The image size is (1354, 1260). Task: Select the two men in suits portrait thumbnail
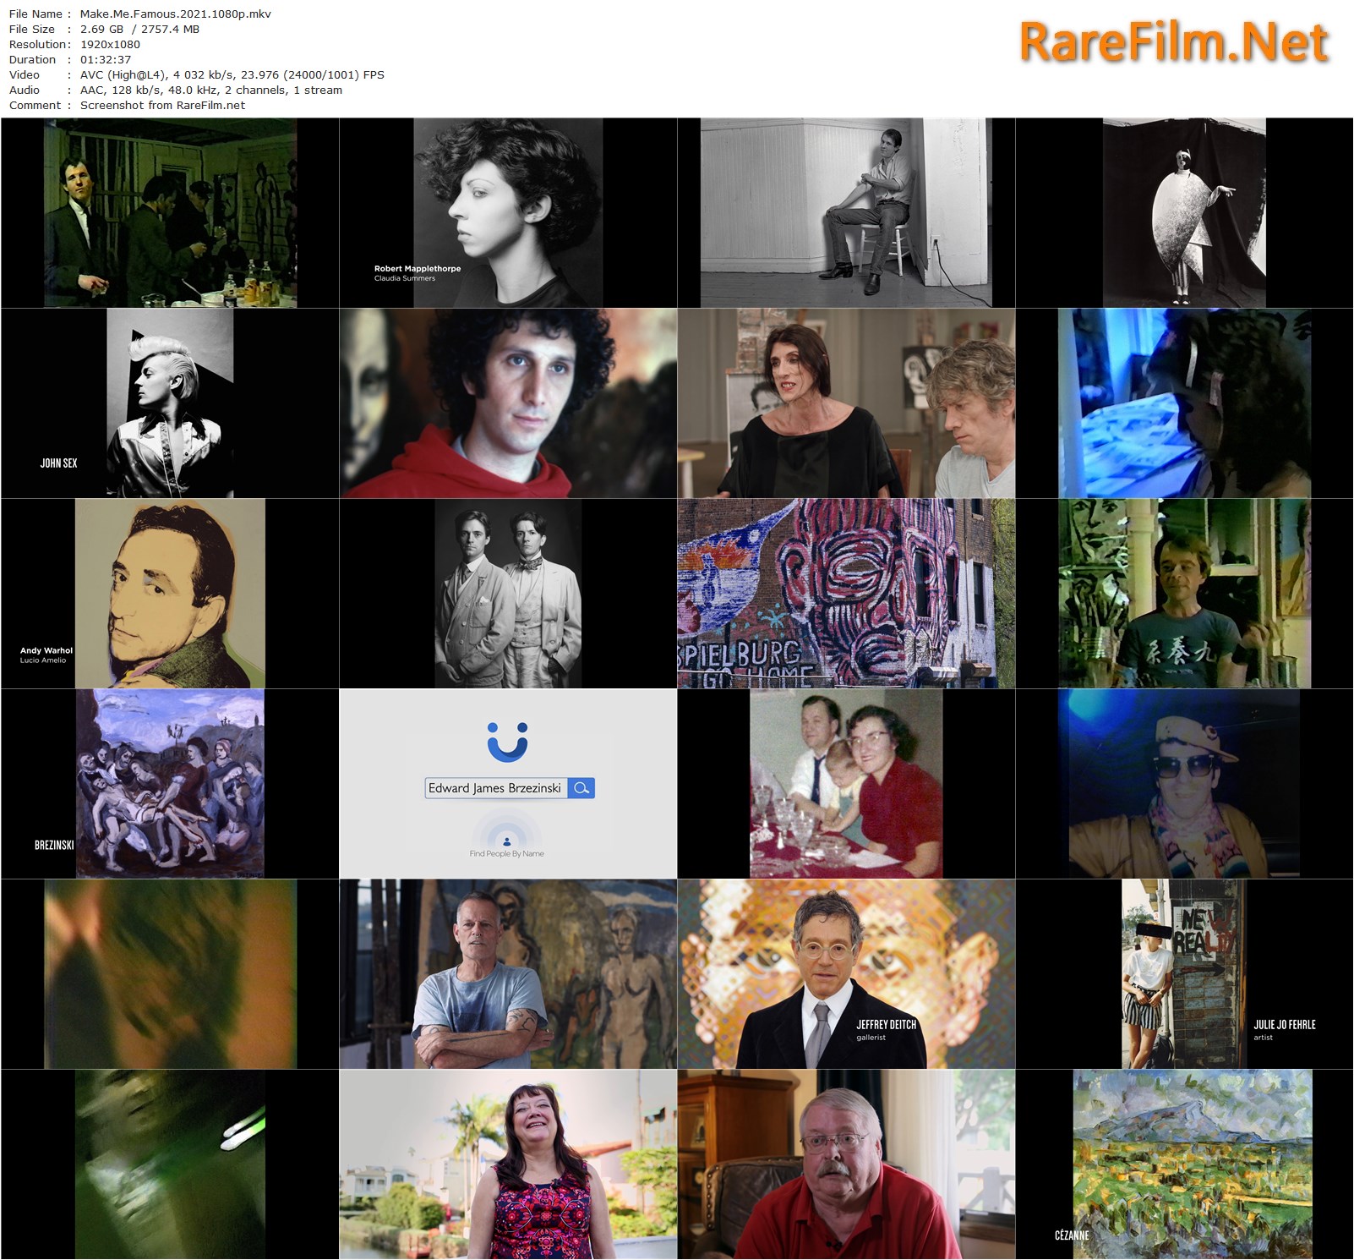tap(508, 593)
